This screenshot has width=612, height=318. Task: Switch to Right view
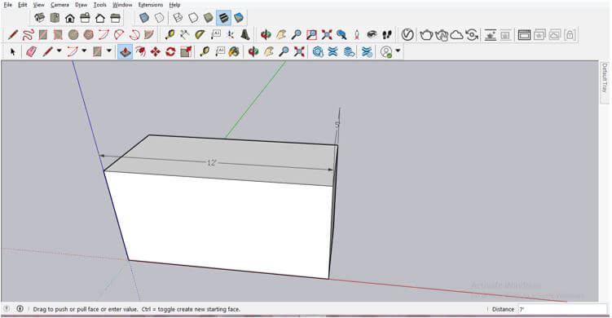pos(85,18)
